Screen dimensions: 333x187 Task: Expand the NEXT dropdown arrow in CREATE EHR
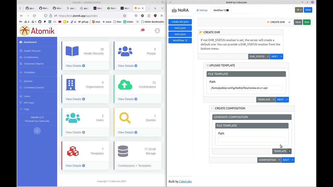pos(281,56)
